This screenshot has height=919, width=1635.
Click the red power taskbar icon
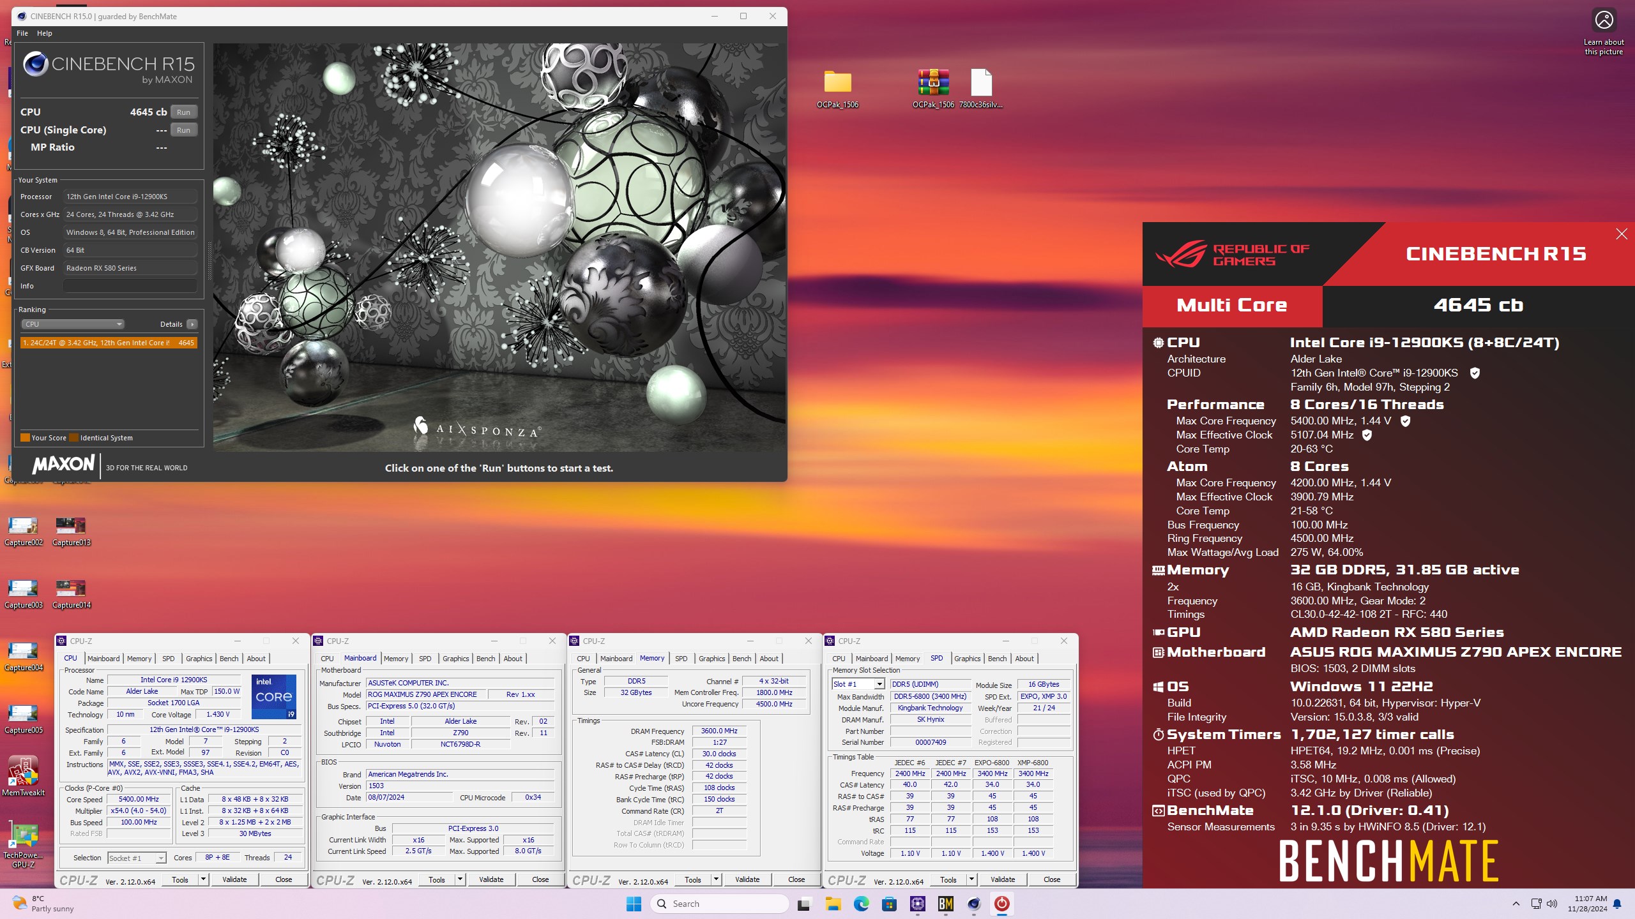[x=1002, y=904]
